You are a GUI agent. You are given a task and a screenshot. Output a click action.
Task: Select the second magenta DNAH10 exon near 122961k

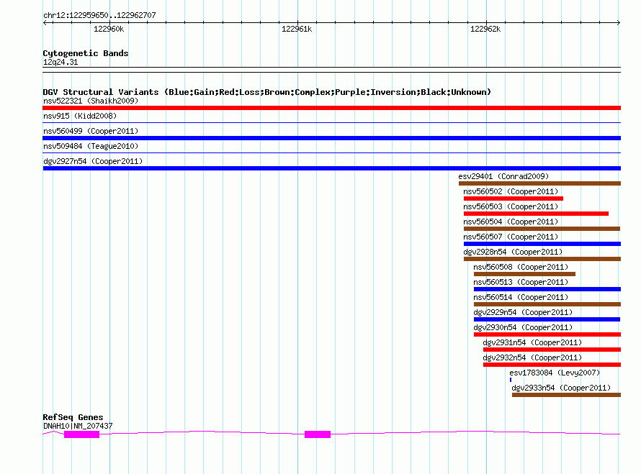(318, 434)
